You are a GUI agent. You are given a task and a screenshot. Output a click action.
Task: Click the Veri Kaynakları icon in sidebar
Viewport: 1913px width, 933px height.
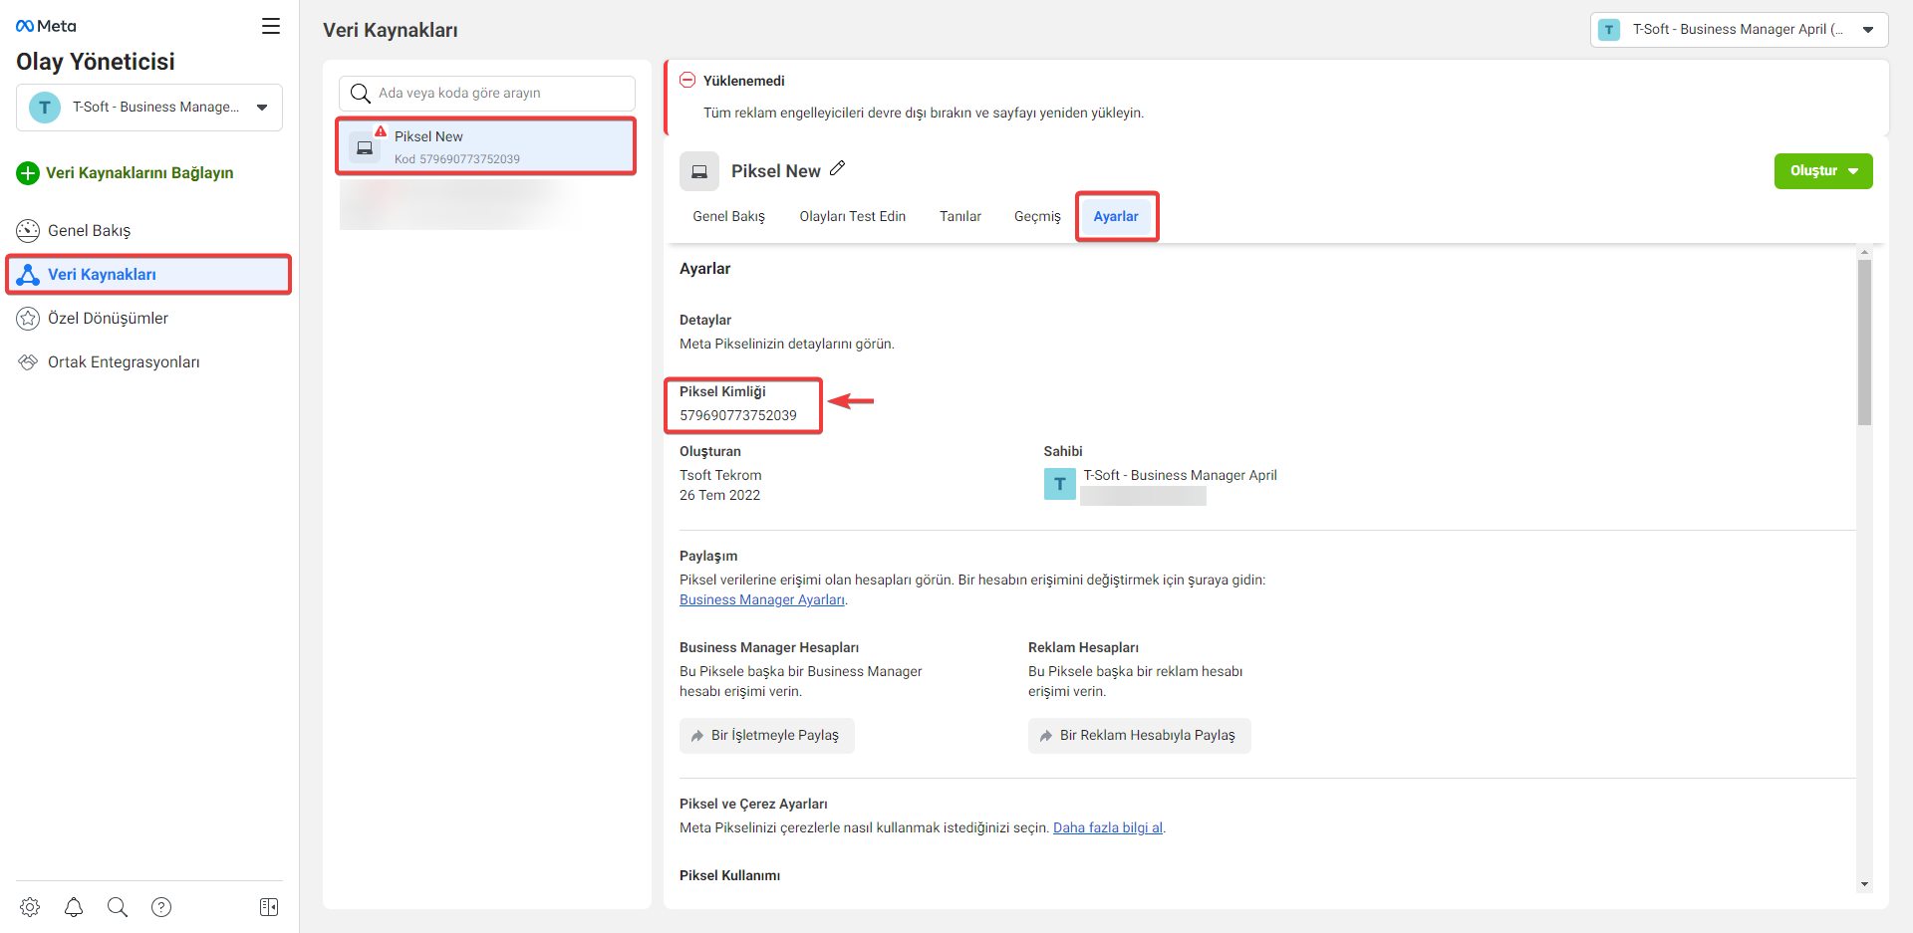pyautogui.click(x=28, y=275)
